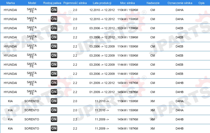210x133 pixels.
Task: Click ON icon in upper Sorento 2.0 row
Action: pyautogui.click(x=54, y=101)
